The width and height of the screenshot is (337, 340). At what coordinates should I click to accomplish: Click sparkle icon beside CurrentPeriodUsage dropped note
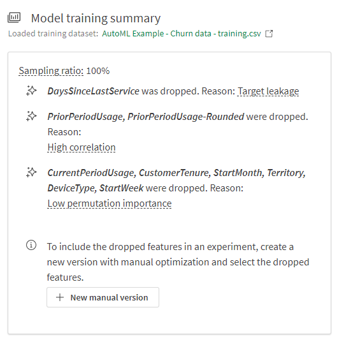click(x=31, y=172)
